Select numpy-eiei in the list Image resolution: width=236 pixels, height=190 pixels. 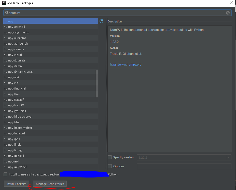click(51, 77)
